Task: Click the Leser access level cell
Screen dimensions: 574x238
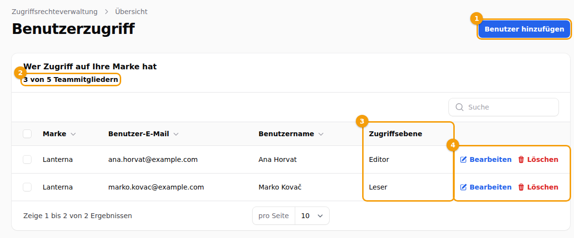Action: 378,187
